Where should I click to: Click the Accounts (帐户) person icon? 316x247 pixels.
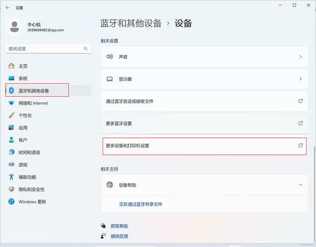click(11, 140)
